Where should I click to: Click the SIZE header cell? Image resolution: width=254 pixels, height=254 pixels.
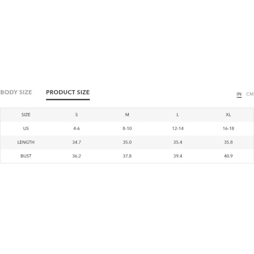[x=26, y=115]
